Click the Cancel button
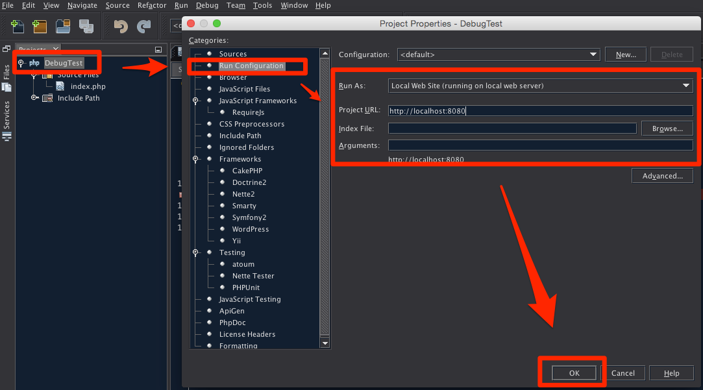 point(623,373)
